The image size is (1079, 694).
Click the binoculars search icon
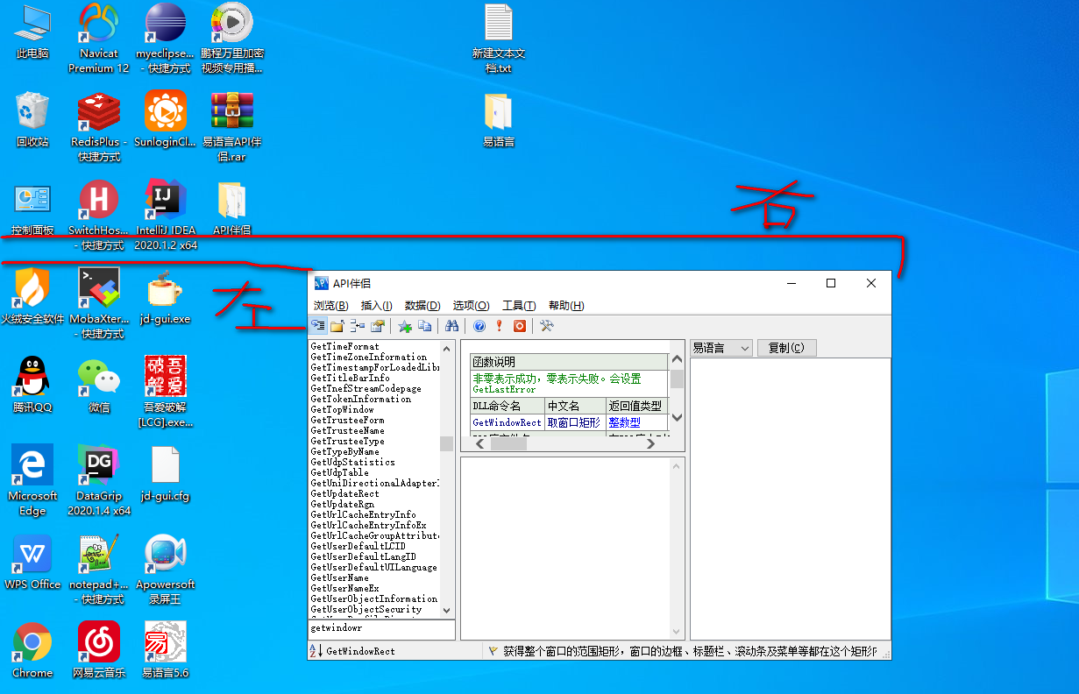pos(452,326)
